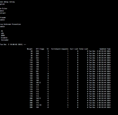The height and width of the screenshot is (115, 118).
Task: Select the RTT value 169
Action: 37,101
